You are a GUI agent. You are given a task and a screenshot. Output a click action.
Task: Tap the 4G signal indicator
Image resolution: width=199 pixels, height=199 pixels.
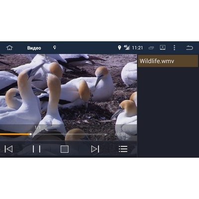[127, 47]
